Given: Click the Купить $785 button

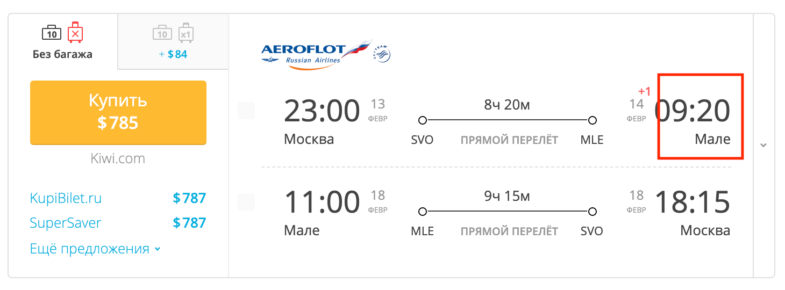Looking at the screenshot, I should pyautogui.click(x=118, y=112).
